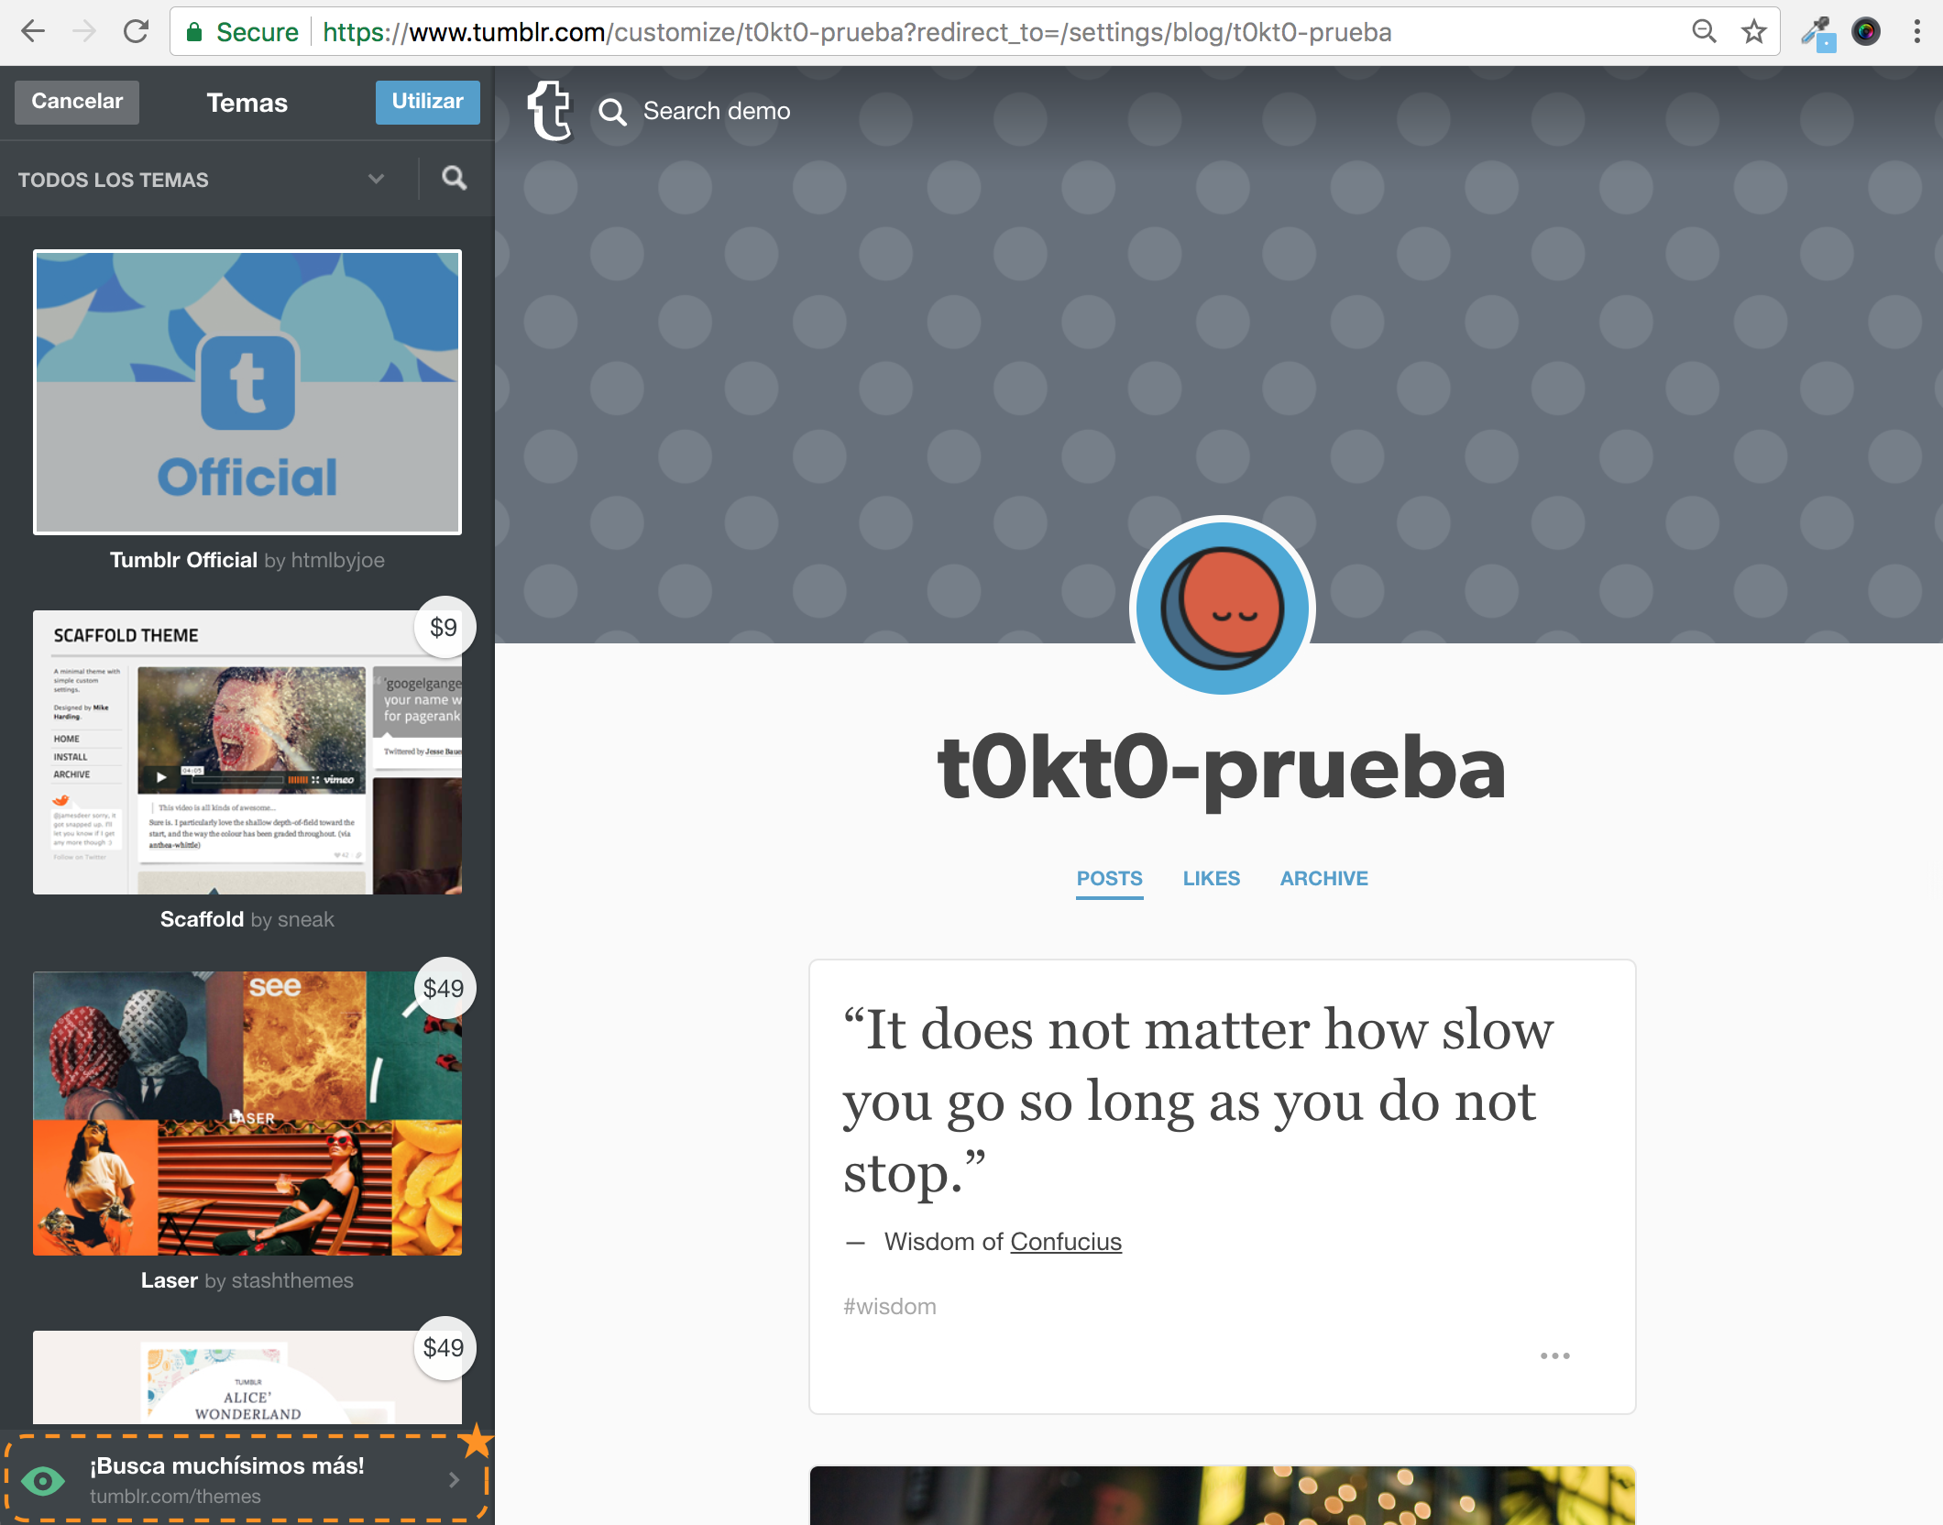Click the Secure padlock icon

pyautogui.click(x=193, y=33)
